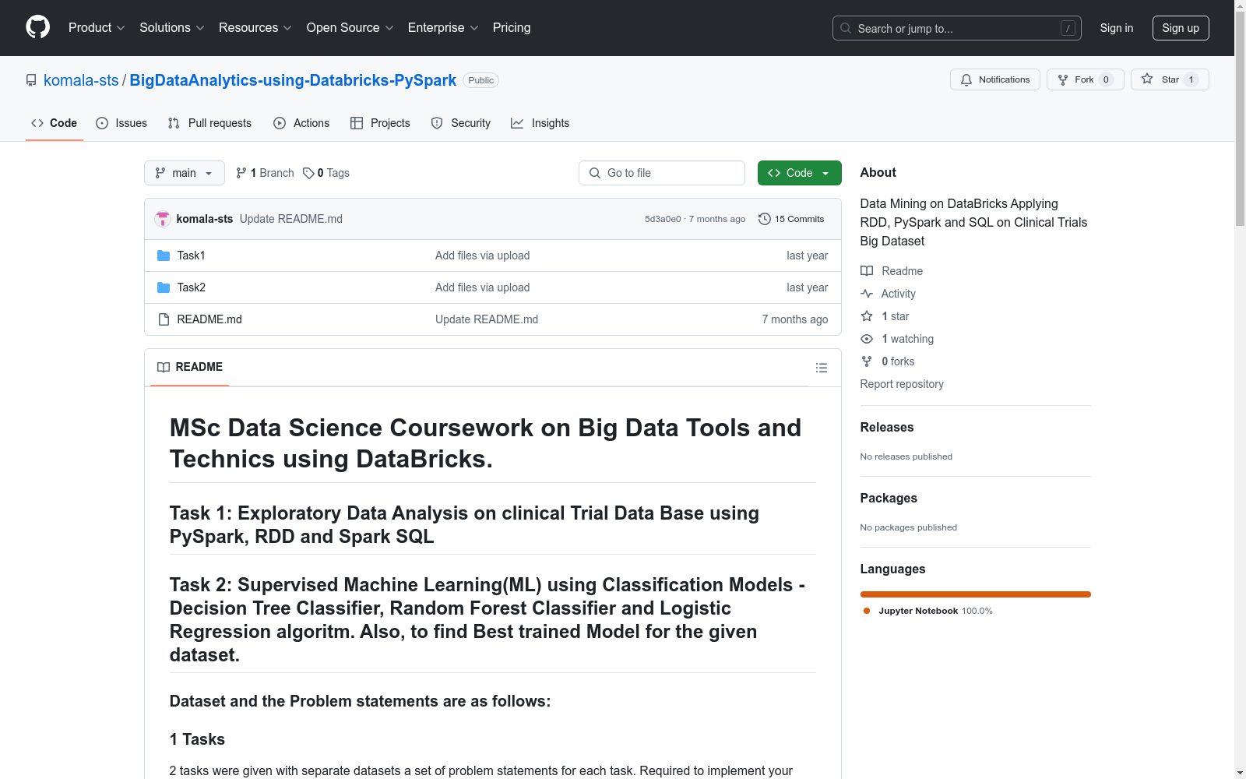The height and width of the screenshot is (779, 1246).
Task: Open komala-sts owner profile link
Action: [81, 80]
